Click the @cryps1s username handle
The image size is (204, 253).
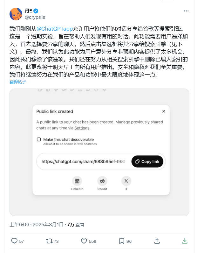coord(35,17)
